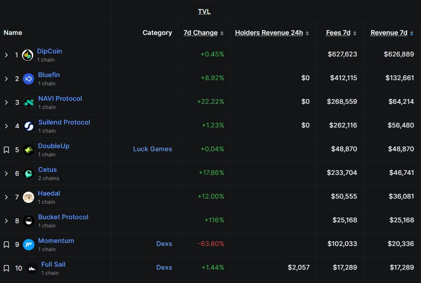Click the Haedal protocol logo
The height and width of the screenshot is (283, 421).
(28, 197)
